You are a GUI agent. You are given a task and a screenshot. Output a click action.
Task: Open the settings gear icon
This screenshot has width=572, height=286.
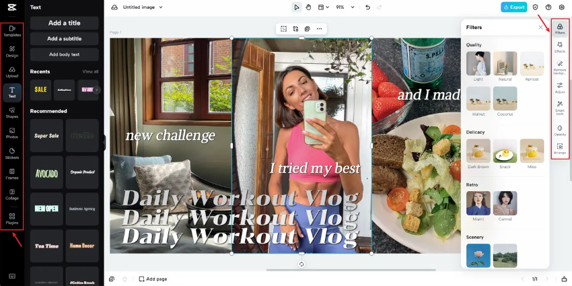pyautogui.click(x=561, y=7)
